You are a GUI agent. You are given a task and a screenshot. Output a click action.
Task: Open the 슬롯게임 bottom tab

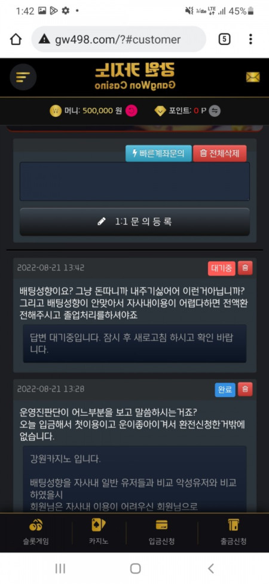point(35,533)
